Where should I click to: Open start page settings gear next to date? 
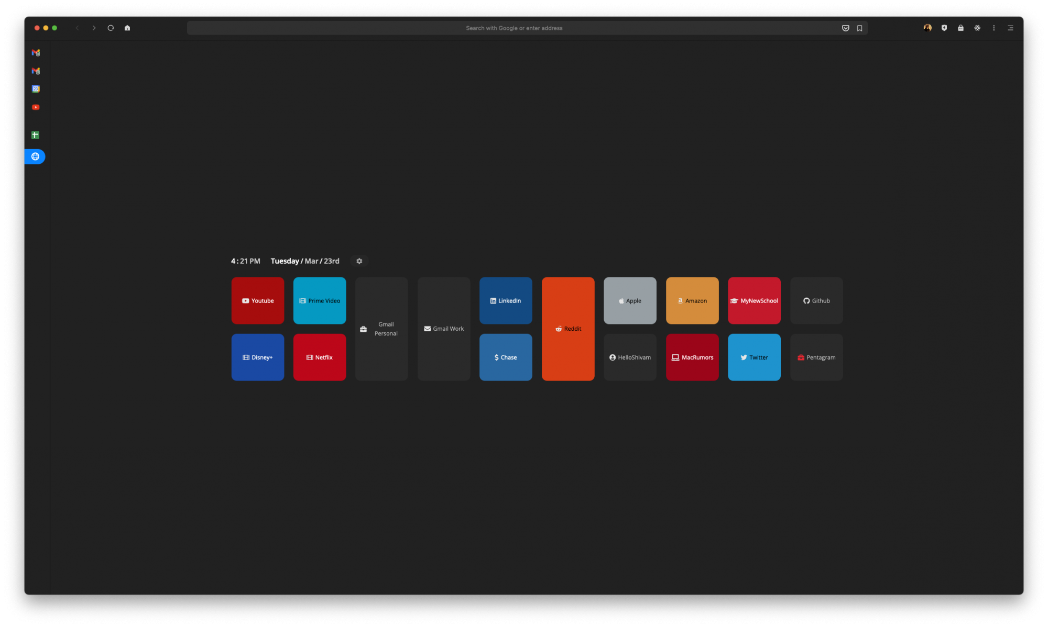pos(359,261)
